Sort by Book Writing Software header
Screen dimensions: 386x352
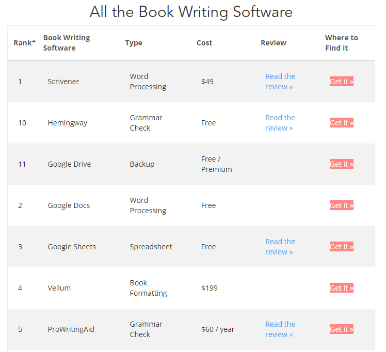67,43
